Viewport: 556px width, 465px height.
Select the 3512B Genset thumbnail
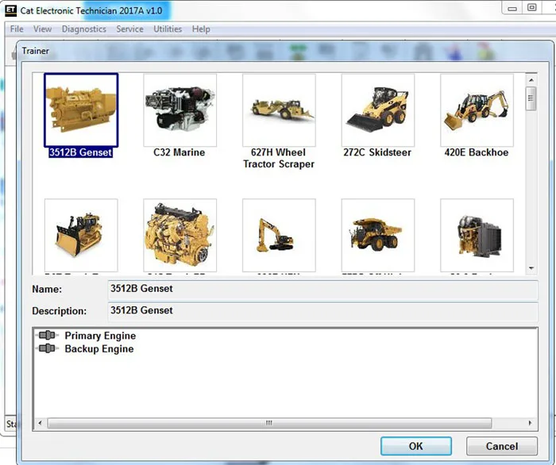(x=81, y=110)
